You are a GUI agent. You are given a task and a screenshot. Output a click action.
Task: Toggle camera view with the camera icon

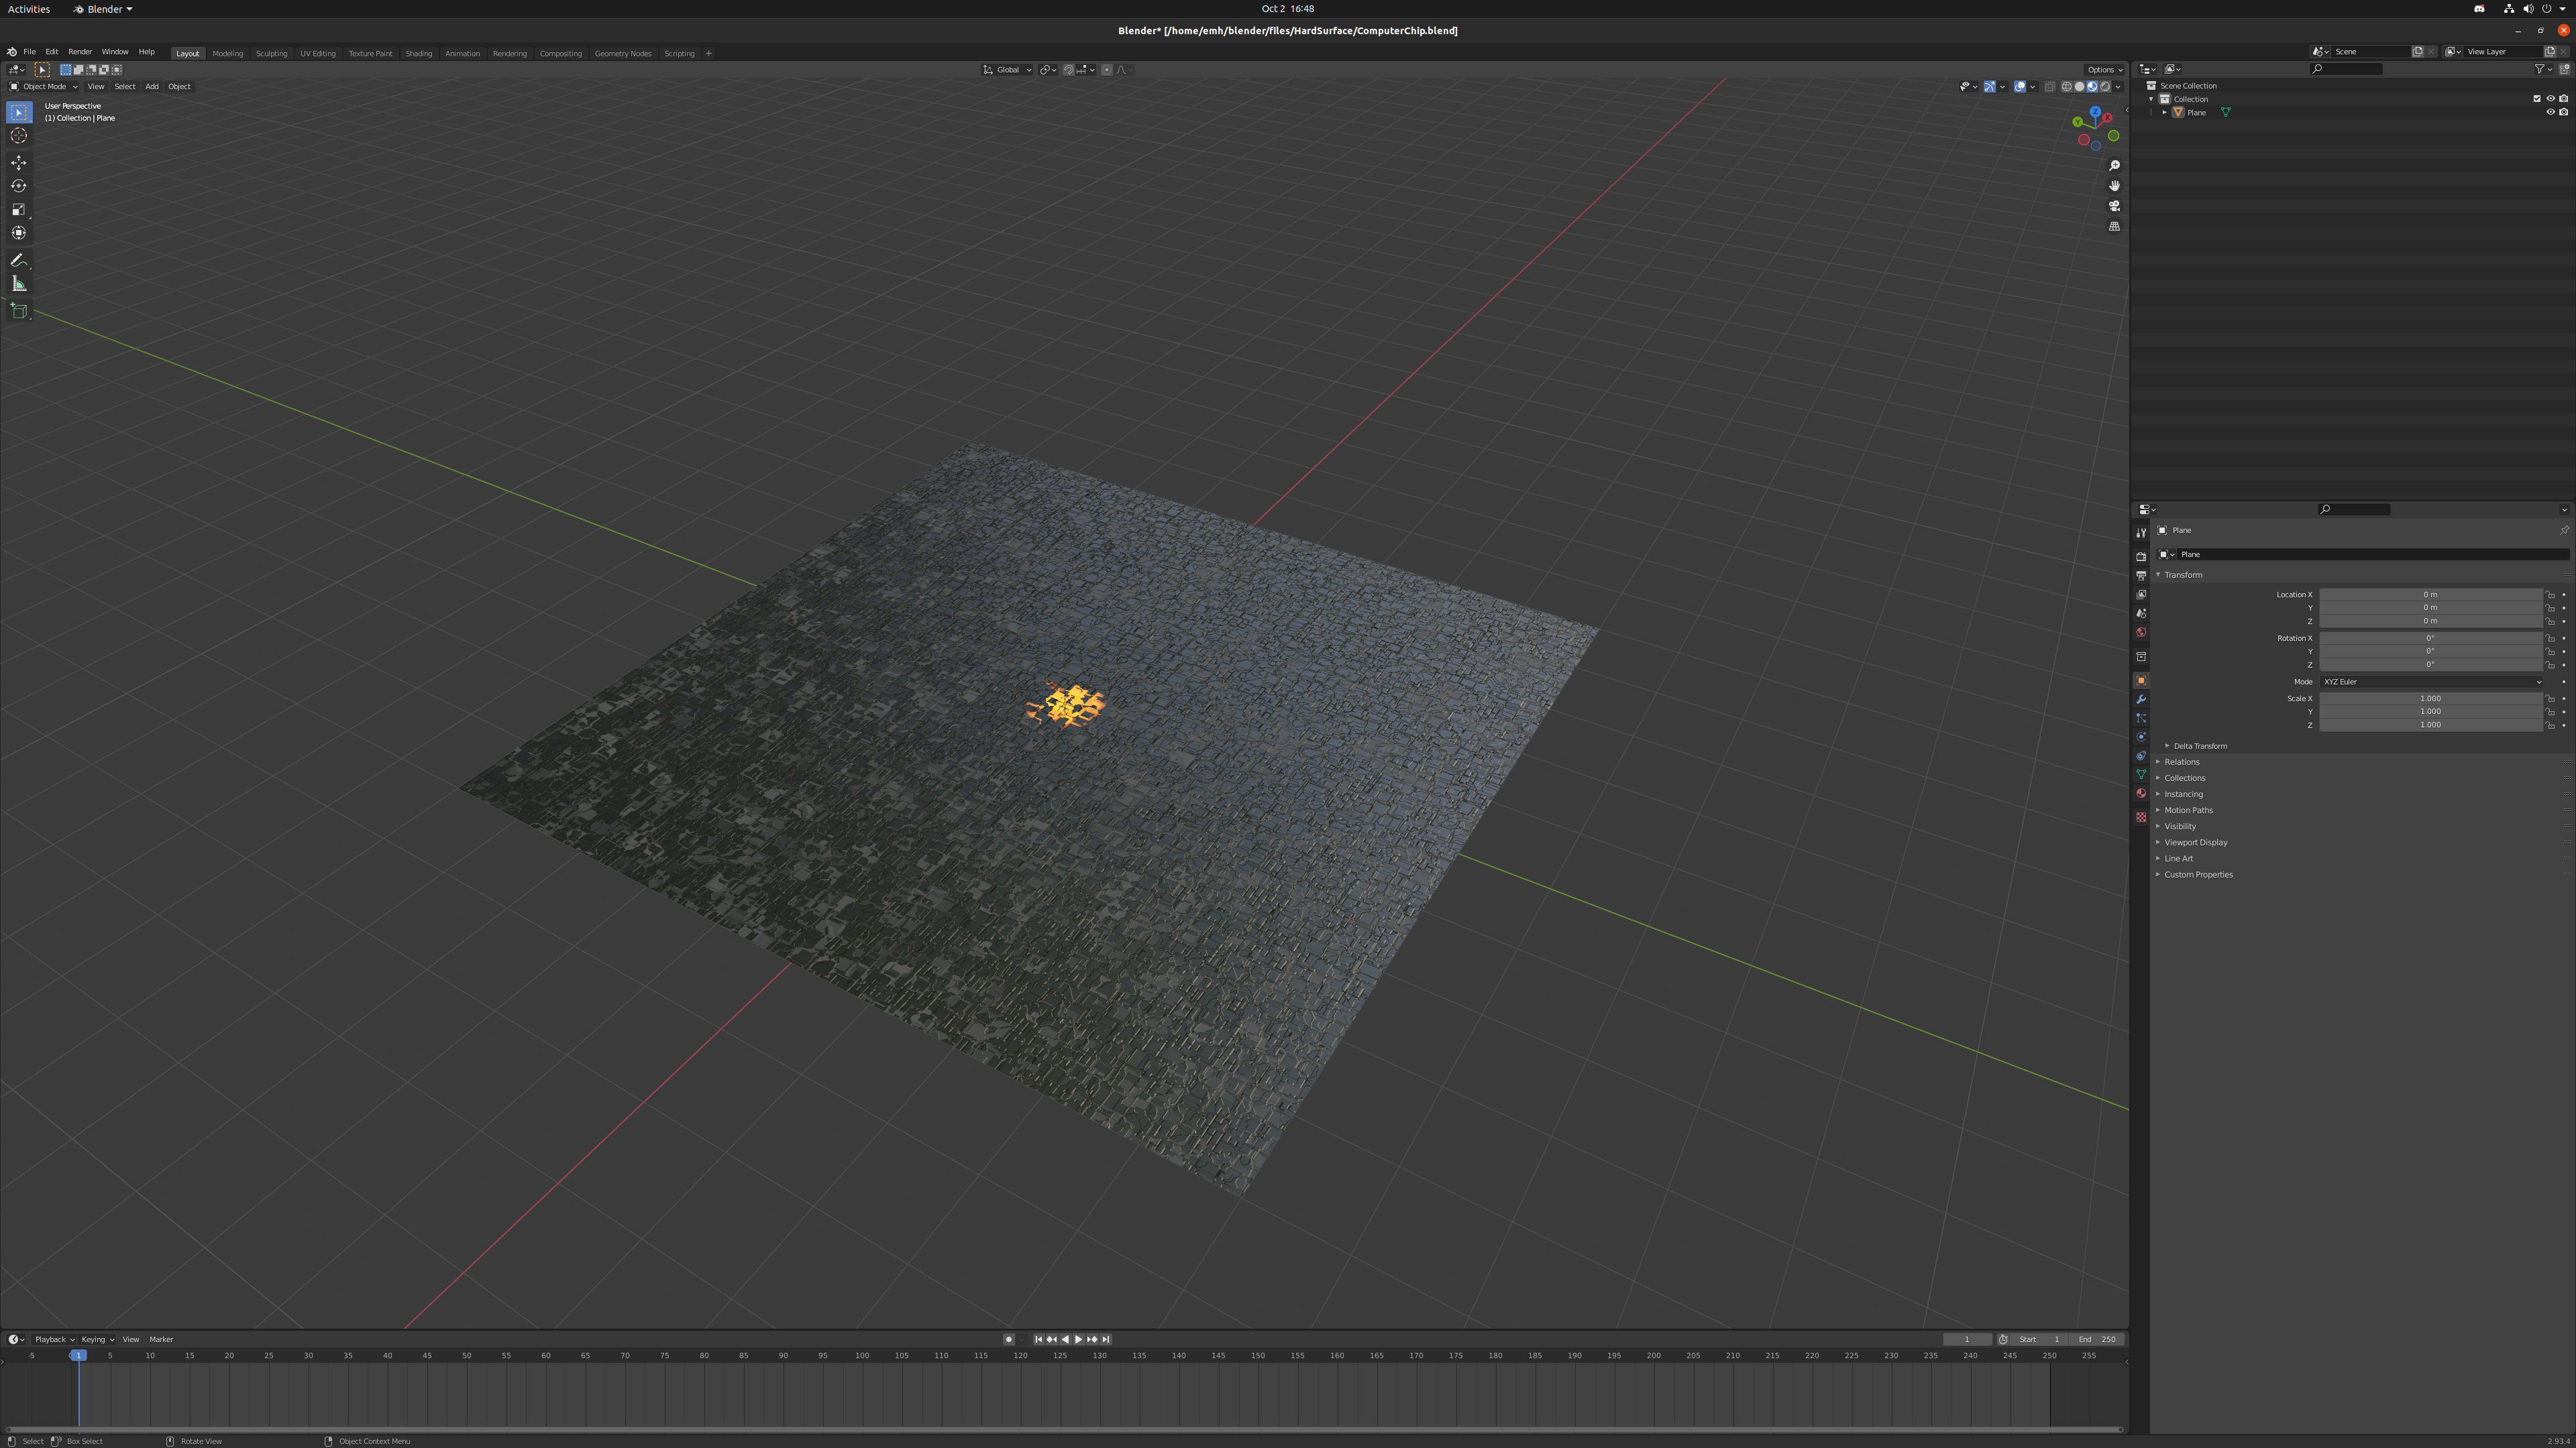[2114, 206]
